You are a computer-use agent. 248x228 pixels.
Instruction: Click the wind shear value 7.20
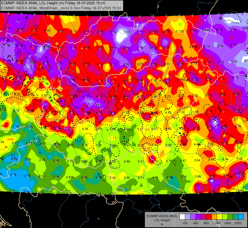coord(240,175)
